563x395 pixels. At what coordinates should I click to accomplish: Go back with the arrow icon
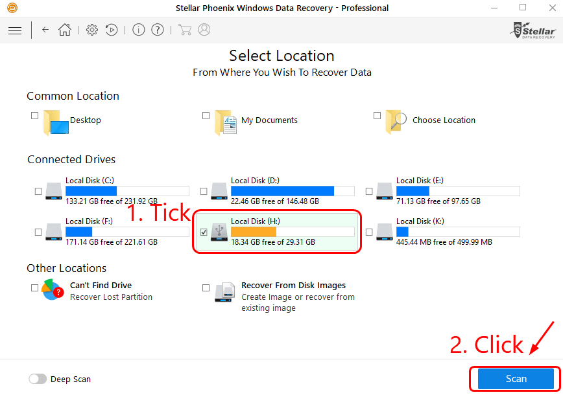(x=45, y=30)
